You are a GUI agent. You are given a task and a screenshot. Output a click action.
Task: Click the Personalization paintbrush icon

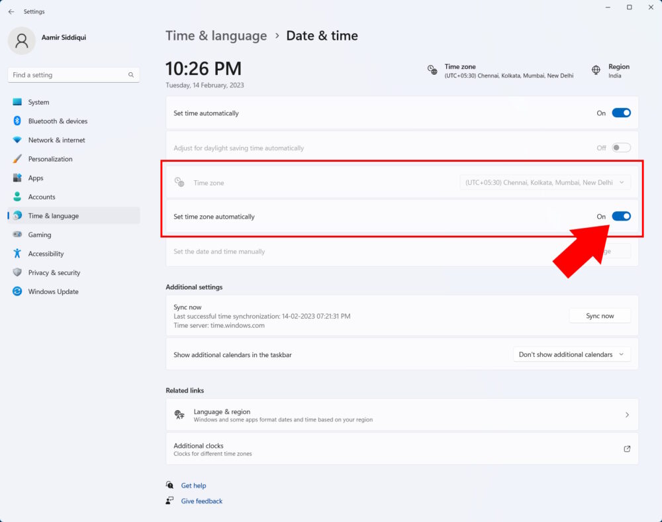tap(17, 159)
